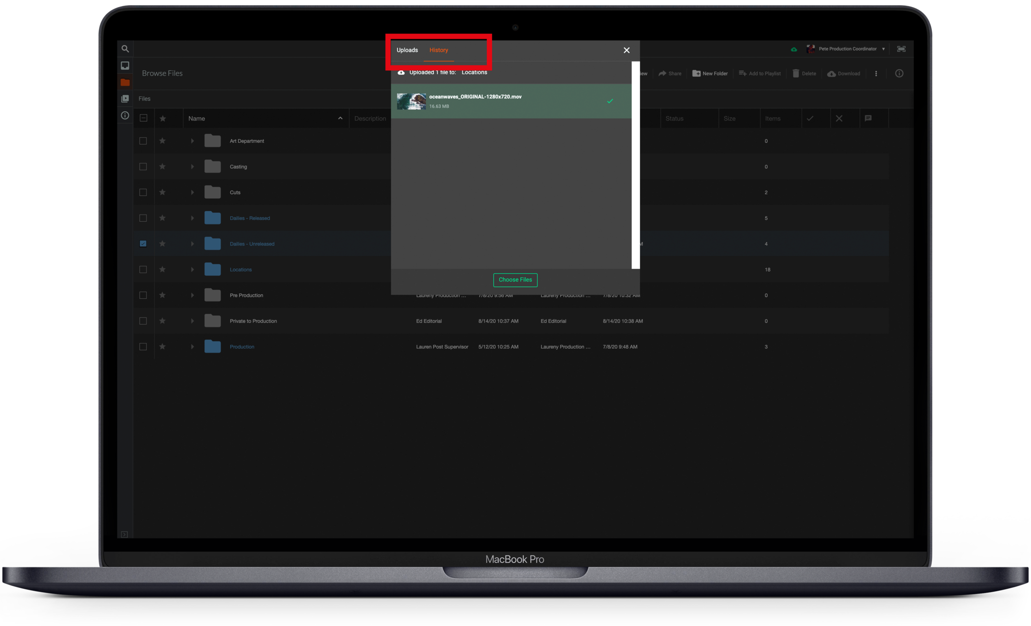Select the History tab
1031x626 pixels.
click(439, 50)
